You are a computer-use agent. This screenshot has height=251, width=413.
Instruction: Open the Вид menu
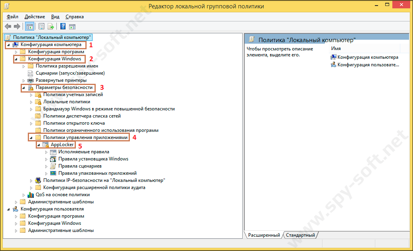point(55,17)
